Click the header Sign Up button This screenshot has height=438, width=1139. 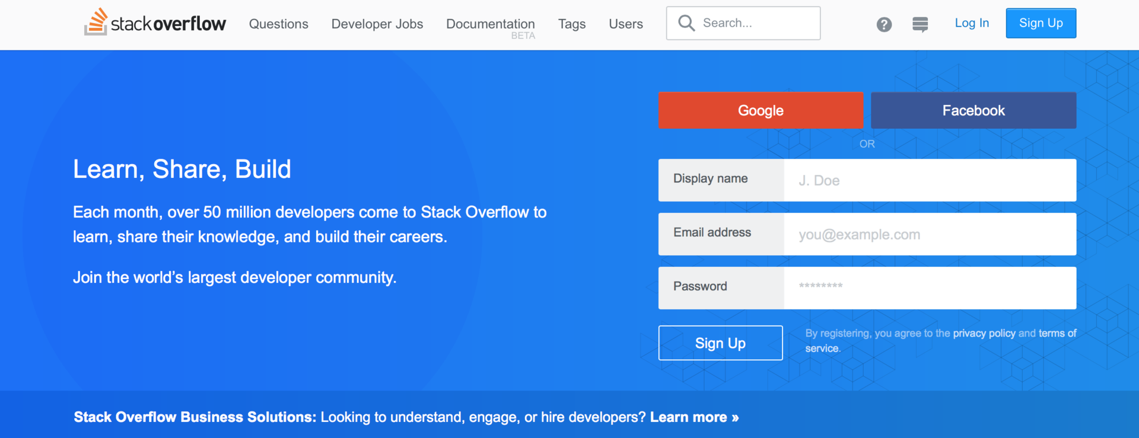(1041, 23)
